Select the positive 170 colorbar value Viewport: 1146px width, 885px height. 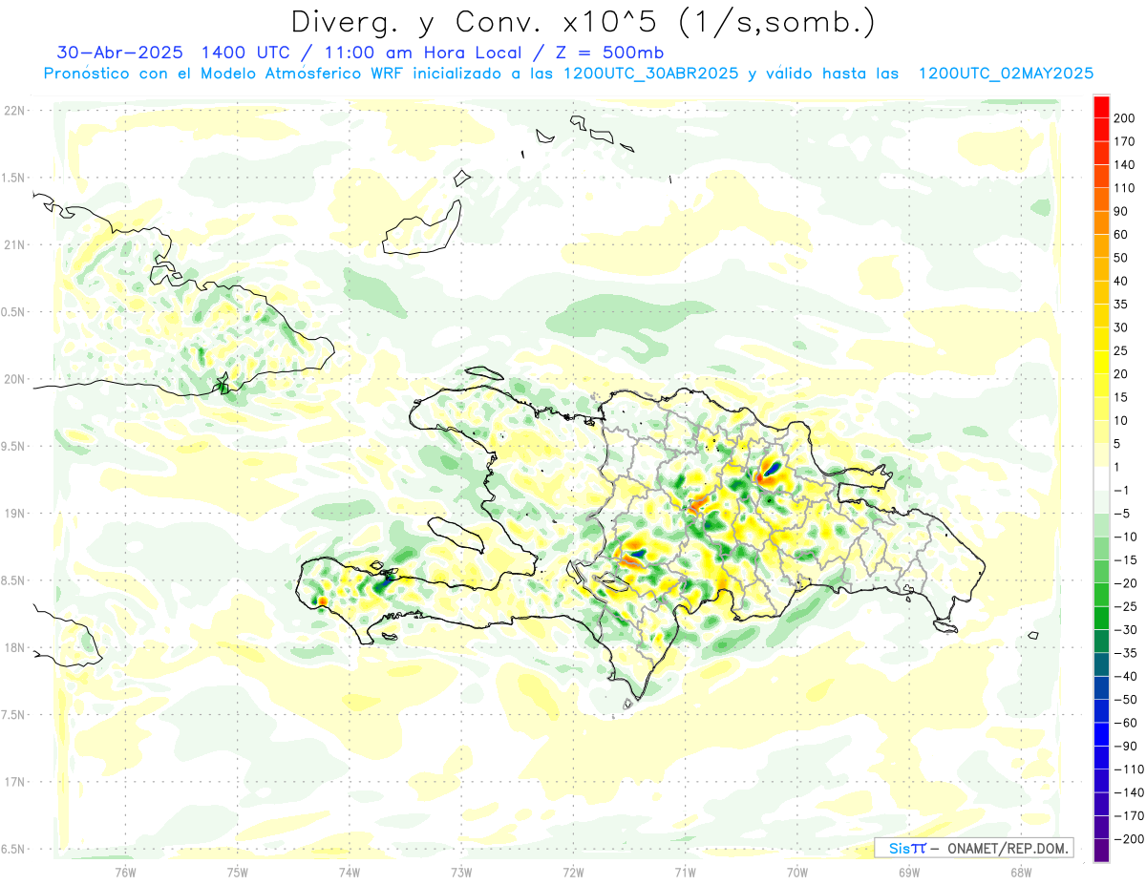pos(1124,141)
